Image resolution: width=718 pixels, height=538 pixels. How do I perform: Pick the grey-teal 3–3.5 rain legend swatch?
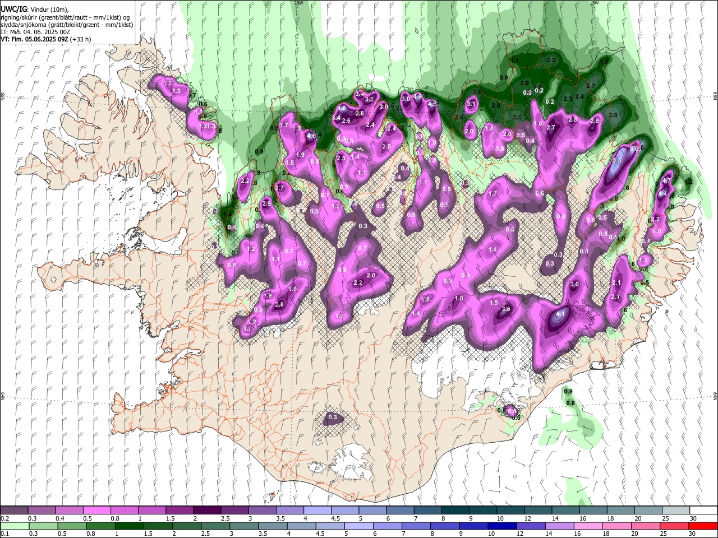244,526
